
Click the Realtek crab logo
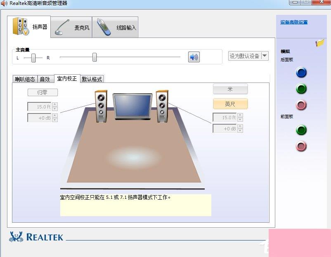pyautogui.click(x=16, y=237)
